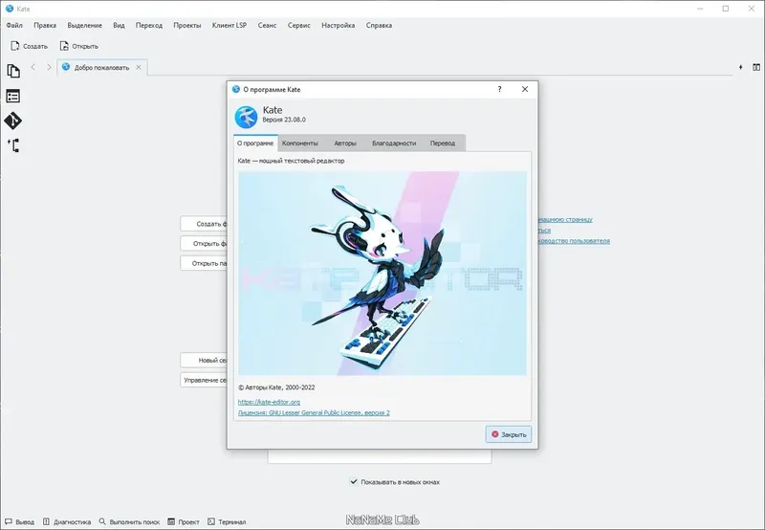
Task: Open the Терминал bottom panel
Action: click(227, 521)
